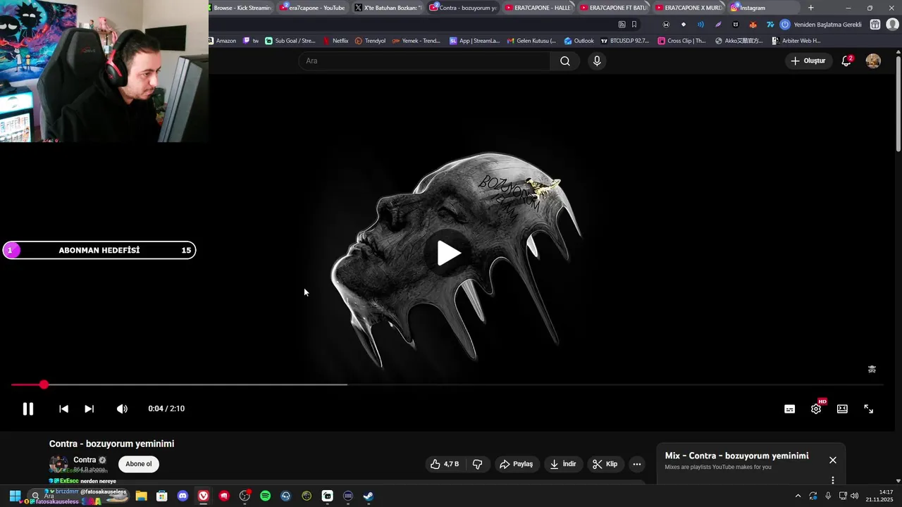Switch to ERA7CAPONE - HALLE tab
Viewport: 902px width, 507px height.
coord(538,8)
